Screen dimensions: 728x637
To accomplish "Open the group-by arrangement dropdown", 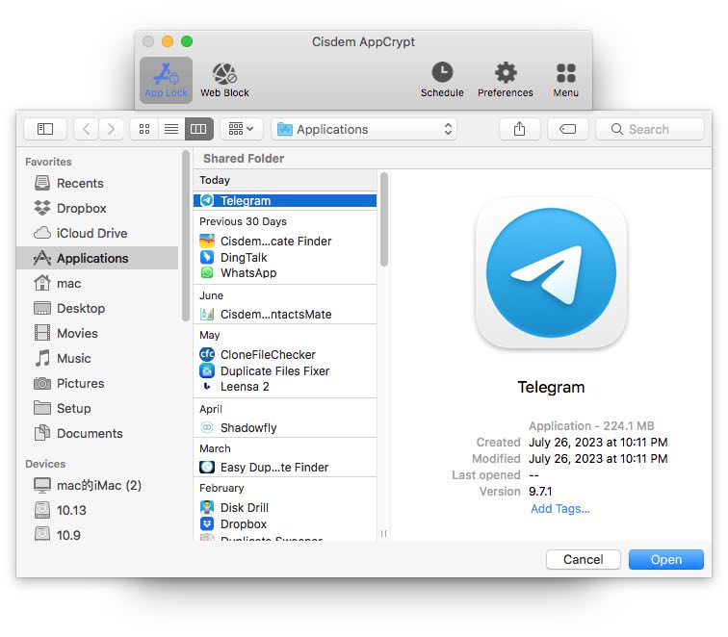I will 242,129.
